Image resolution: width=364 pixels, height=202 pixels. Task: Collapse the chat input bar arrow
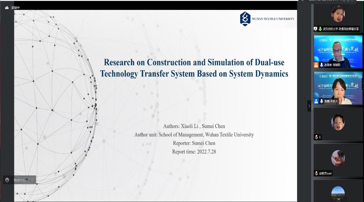[32, 180]
